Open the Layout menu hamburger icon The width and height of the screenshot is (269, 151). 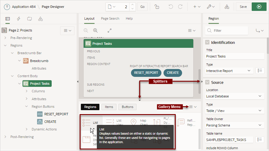(191, 31)
